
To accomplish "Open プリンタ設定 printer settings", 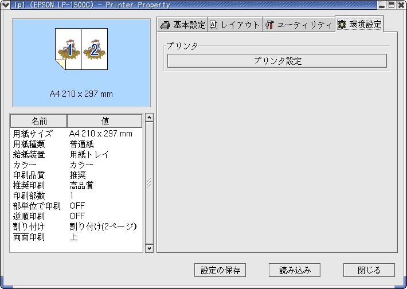I will coord(277,61).
